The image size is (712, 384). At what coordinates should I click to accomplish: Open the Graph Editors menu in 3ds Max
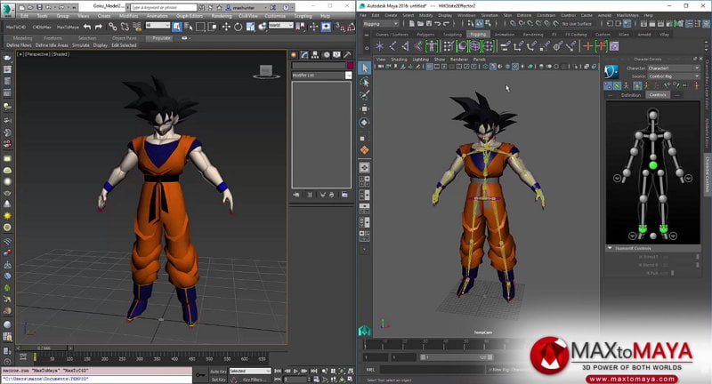[x=190, y=16]
